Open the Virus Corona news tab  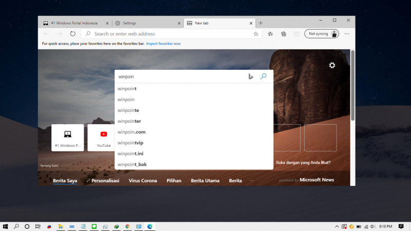(143, 181)
